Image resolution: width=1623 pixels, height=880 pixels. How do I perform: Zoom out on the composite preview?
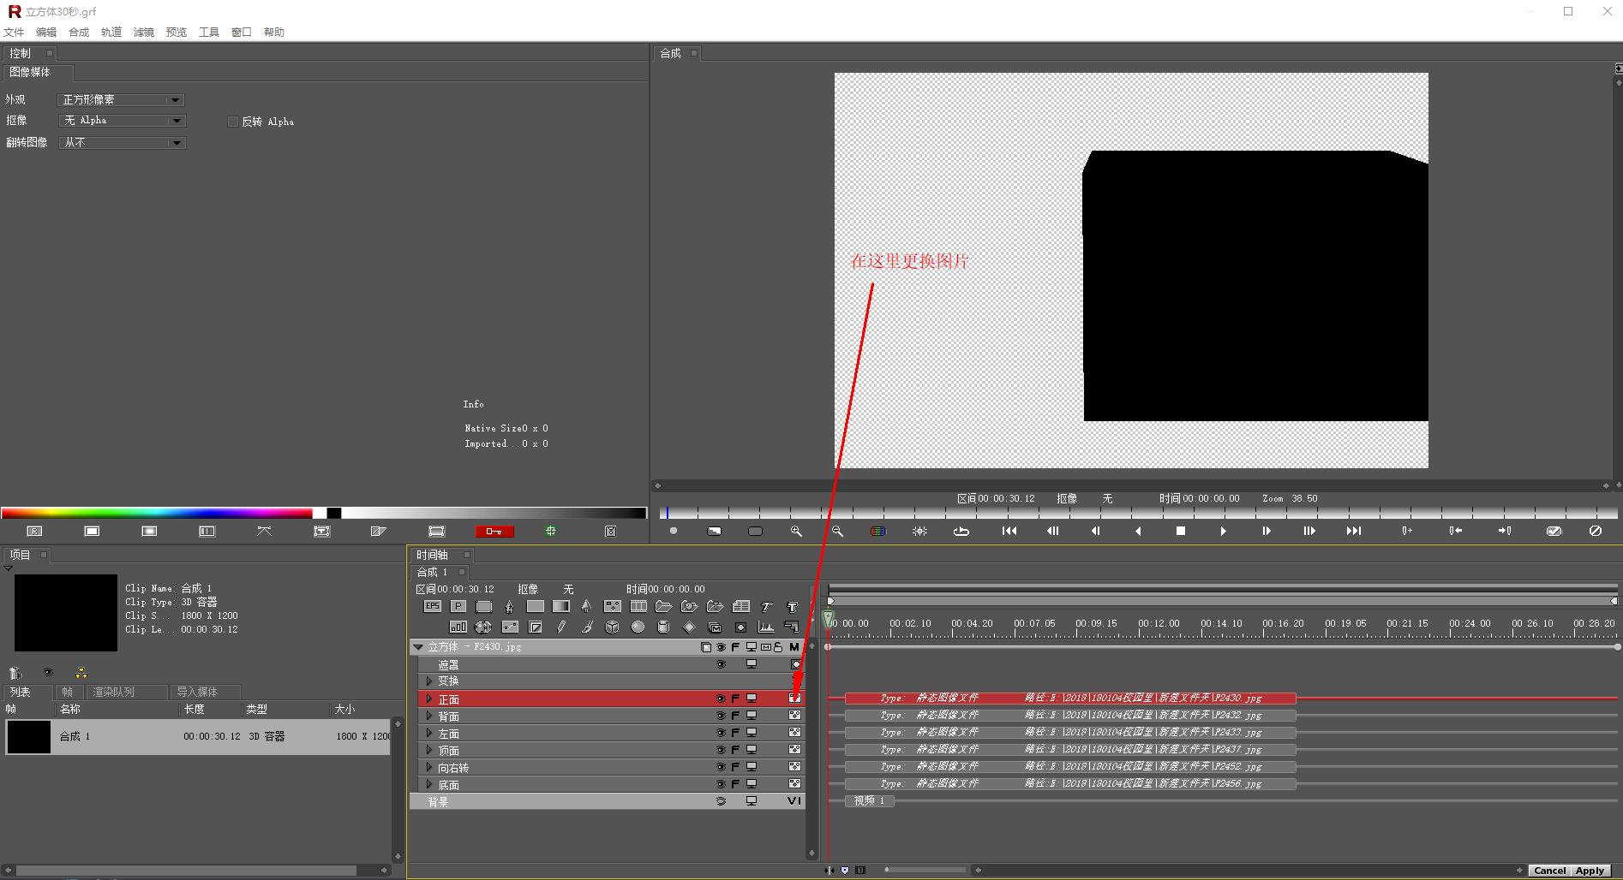(x=837, y=532)
